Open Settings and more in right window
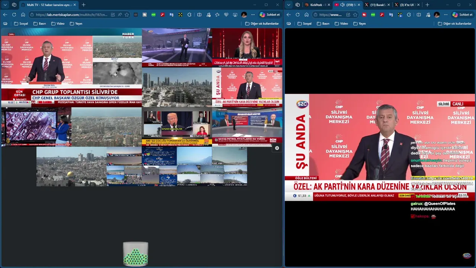 (x=446, y=15)
